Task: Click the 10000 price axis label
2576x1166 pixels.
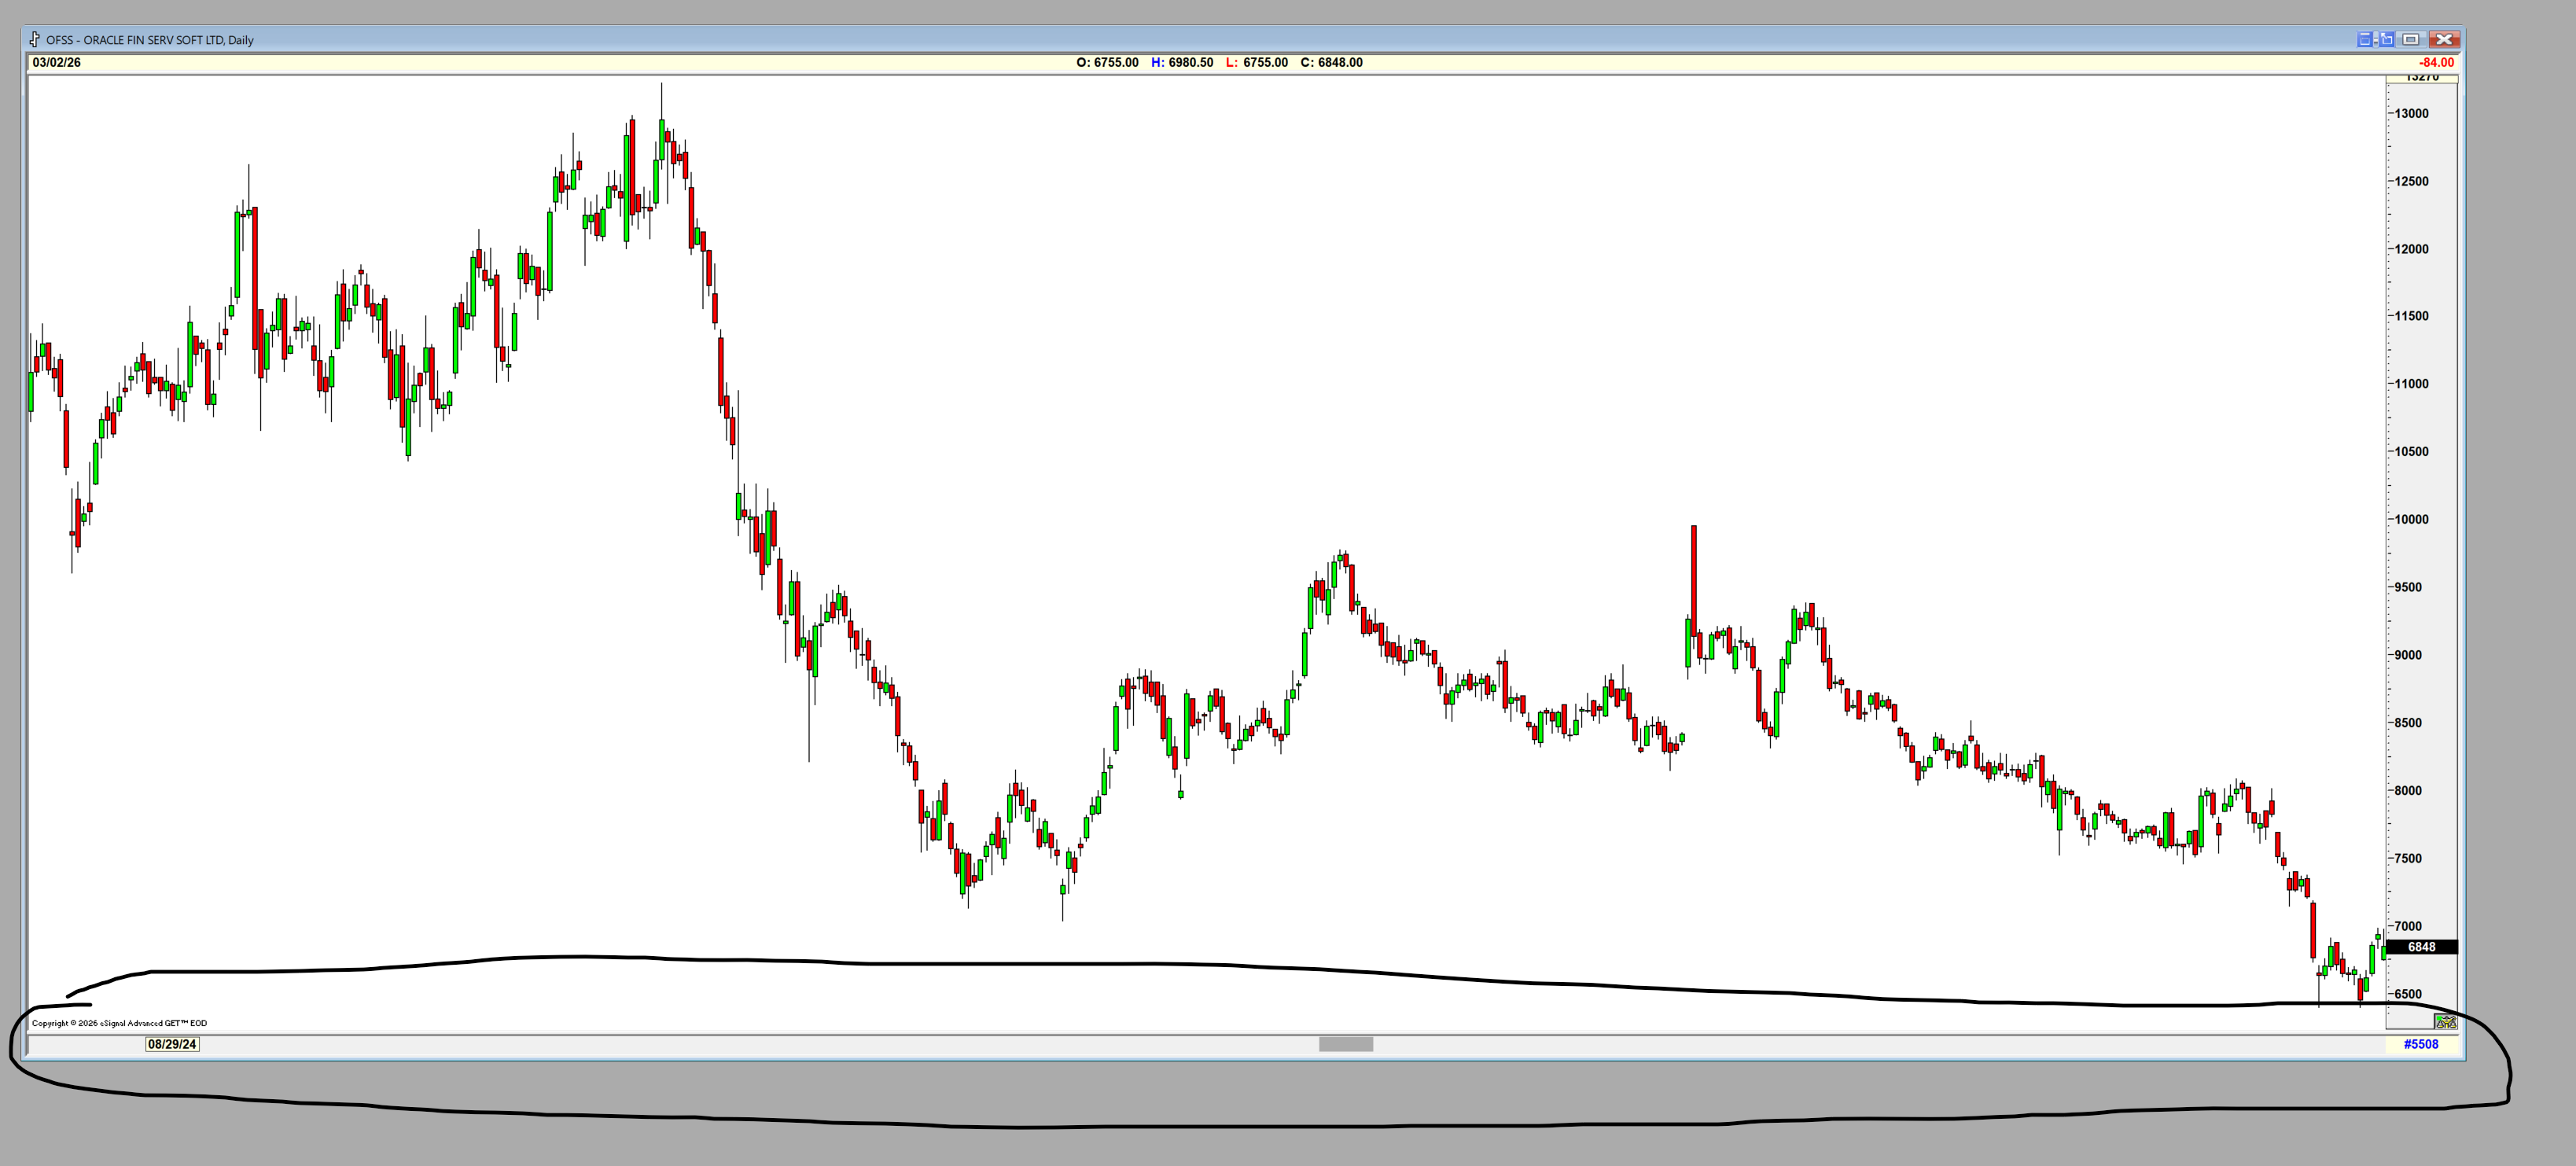Action: pyautogui.click(x=2411, y=520)
